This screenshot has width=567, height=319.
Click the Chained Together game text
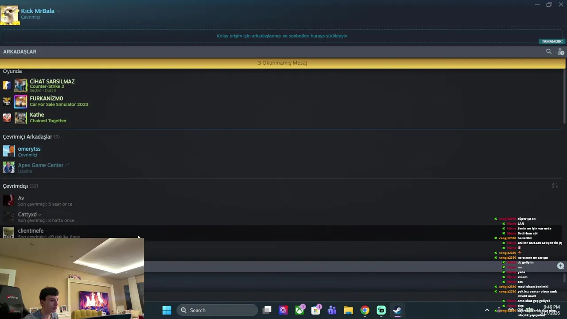tap(48, 121)
